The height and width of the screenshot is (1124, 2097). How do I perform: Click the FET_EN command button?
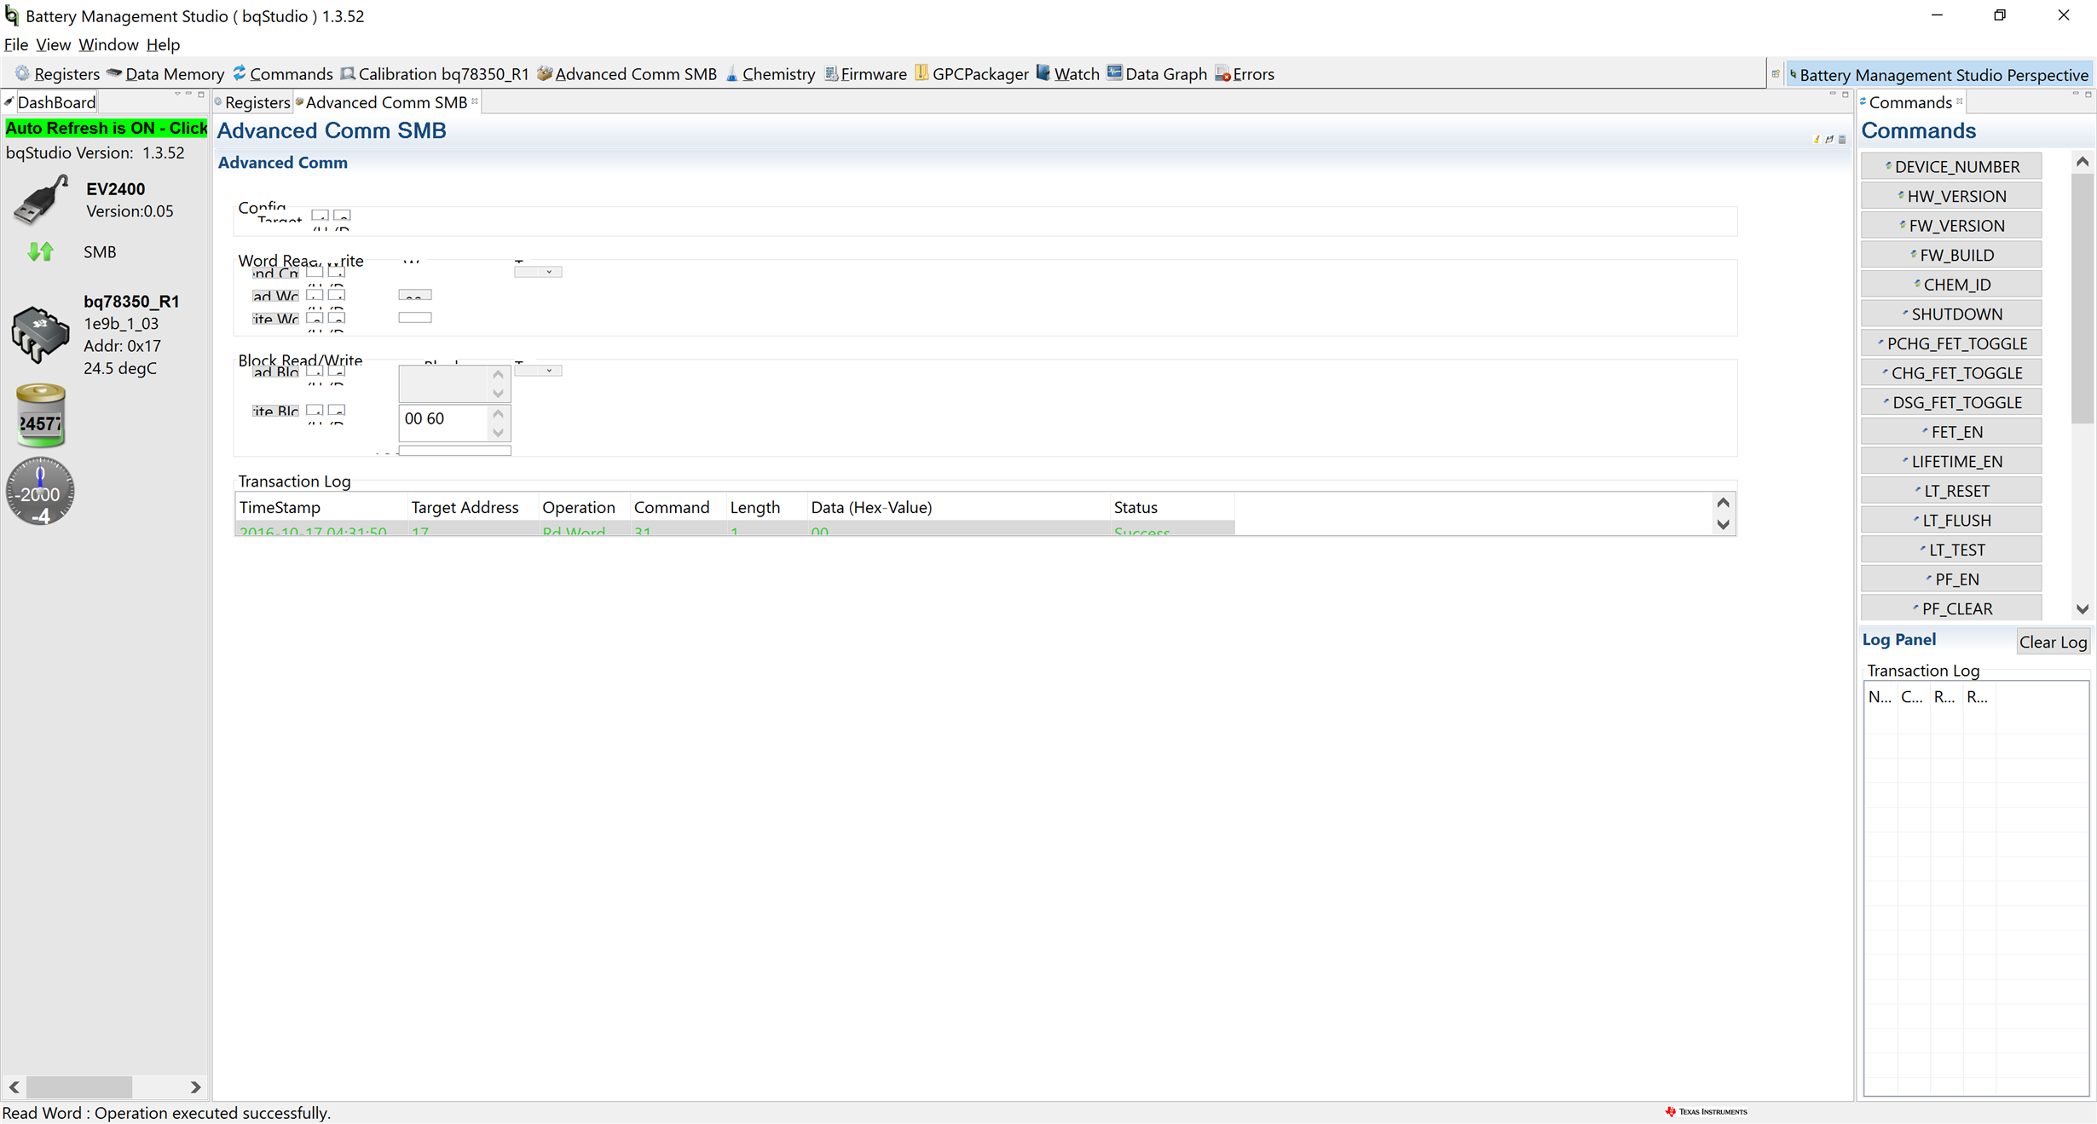1951,432
